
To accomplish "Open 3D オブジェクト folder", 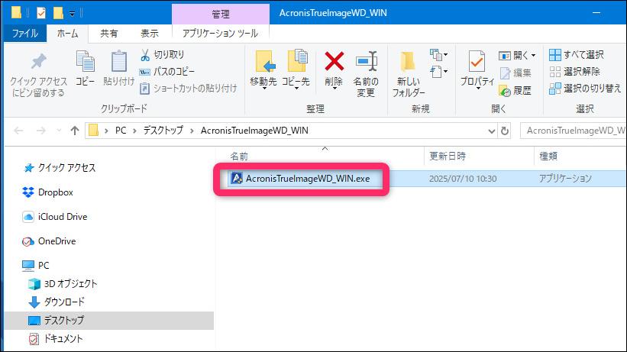I will click(x=63, y=283).
